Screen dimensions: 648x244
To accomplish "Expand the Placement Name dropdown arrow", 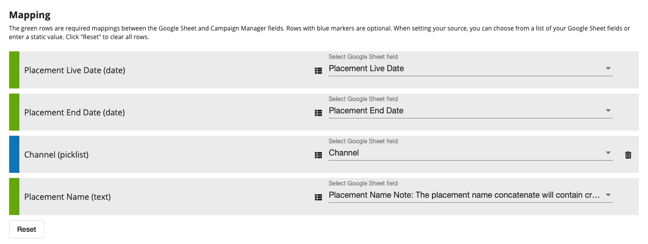I will 608,195.
